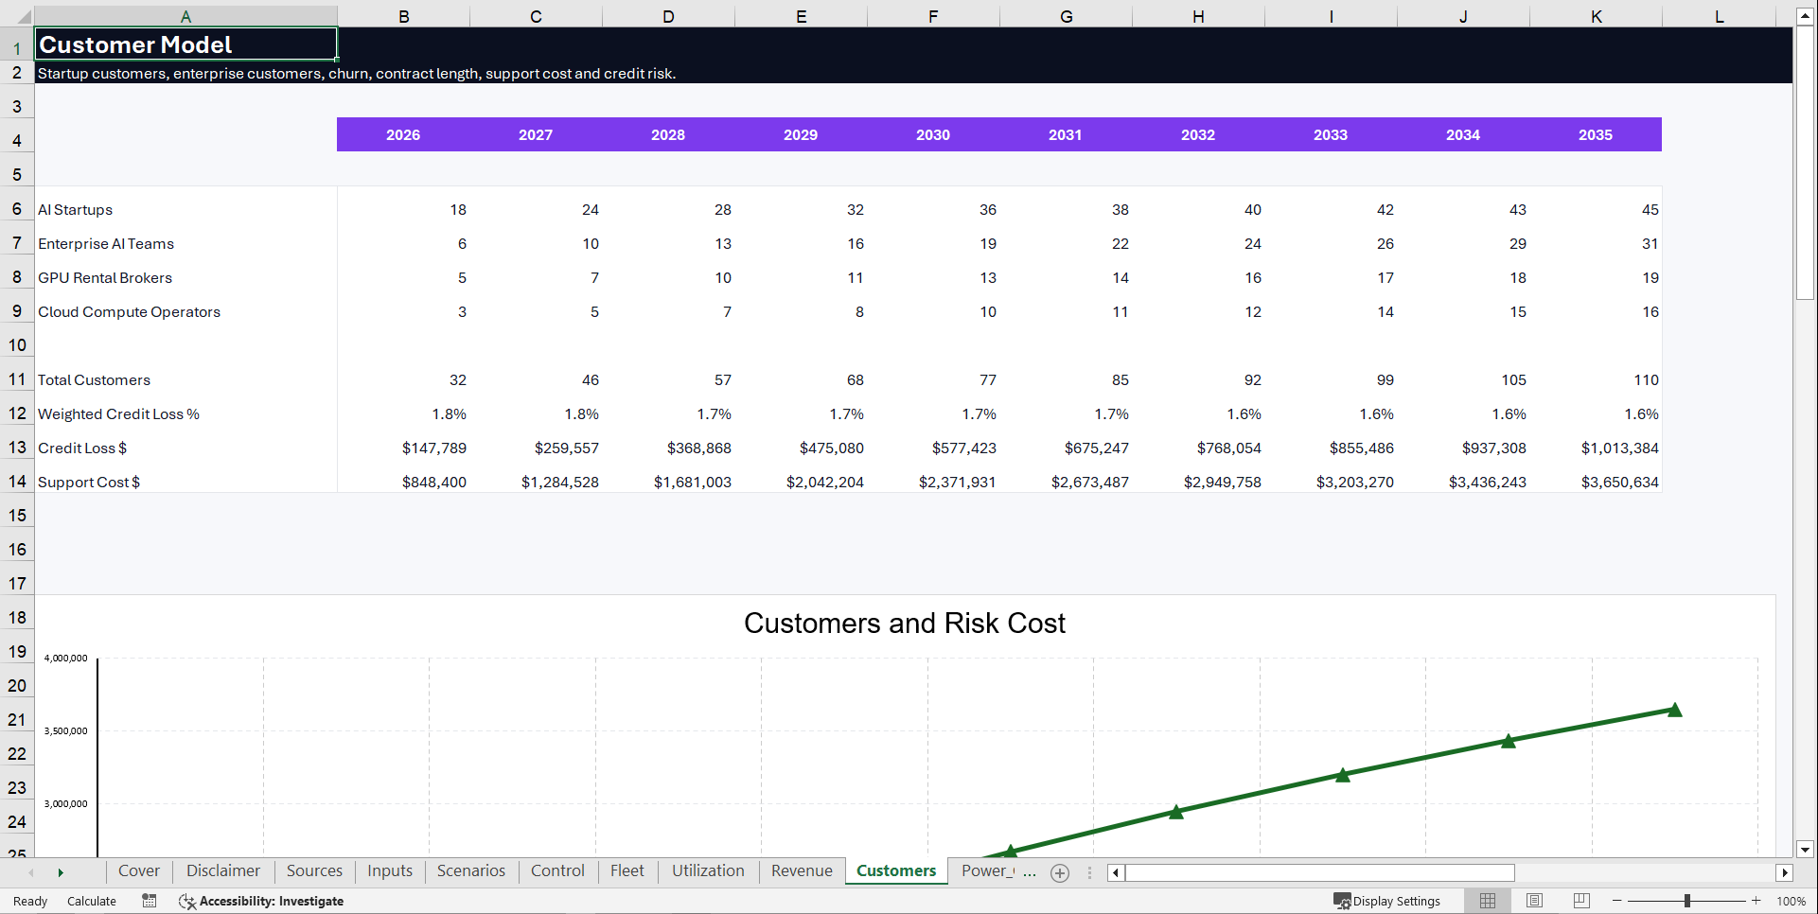Screen dimensions: 1818x914
Task: Click the 4,000,000 chart axis label
Action: click(x=65, y=658)
